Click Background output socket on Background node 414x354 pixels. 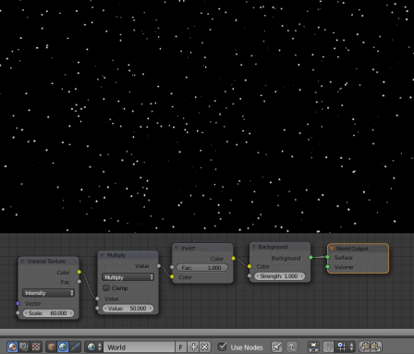click(x=310, y=257)
